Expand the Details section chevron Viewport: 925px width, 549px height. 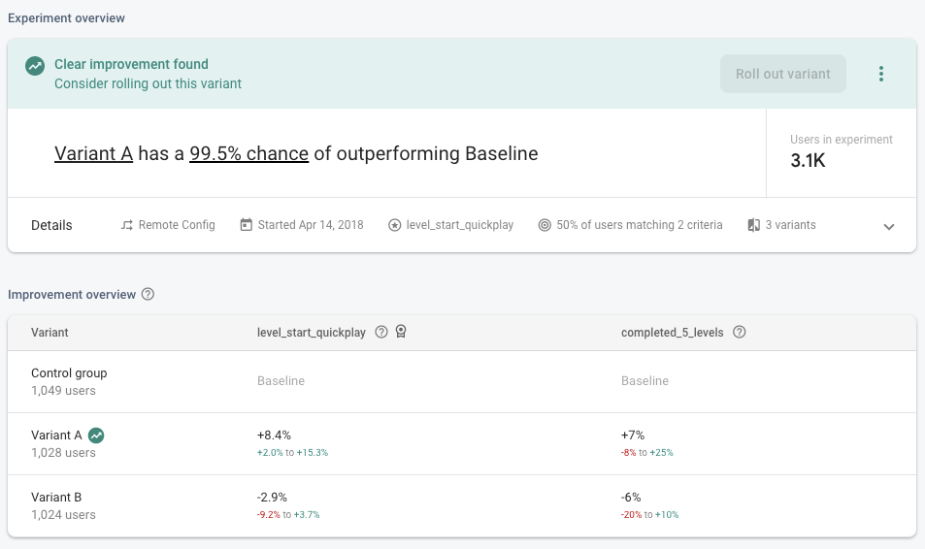[889, 226]
